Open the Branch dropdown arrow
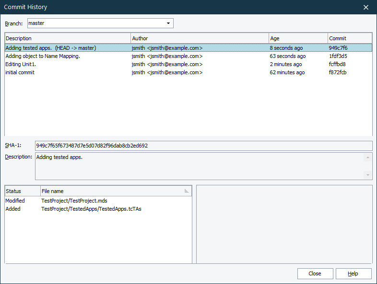This screenshot has width=377, height=284. click(x=168, y=23)
